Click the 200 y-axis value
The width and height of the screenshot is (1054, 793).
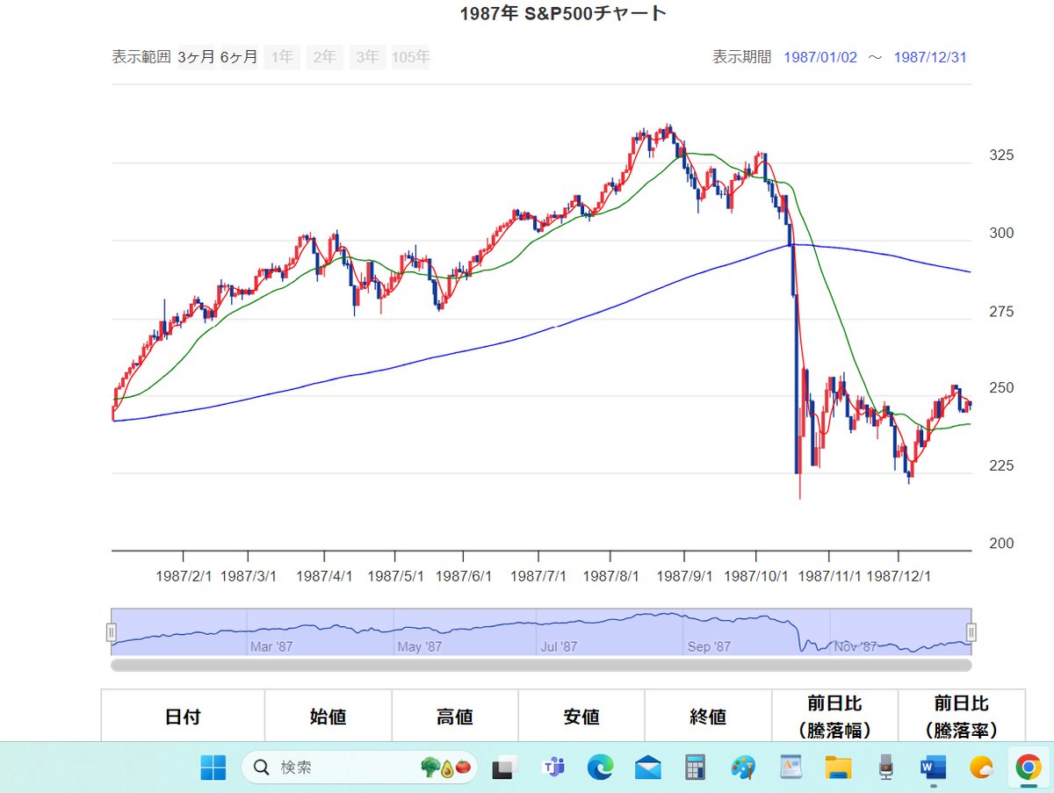click(x=1001, y=544)
